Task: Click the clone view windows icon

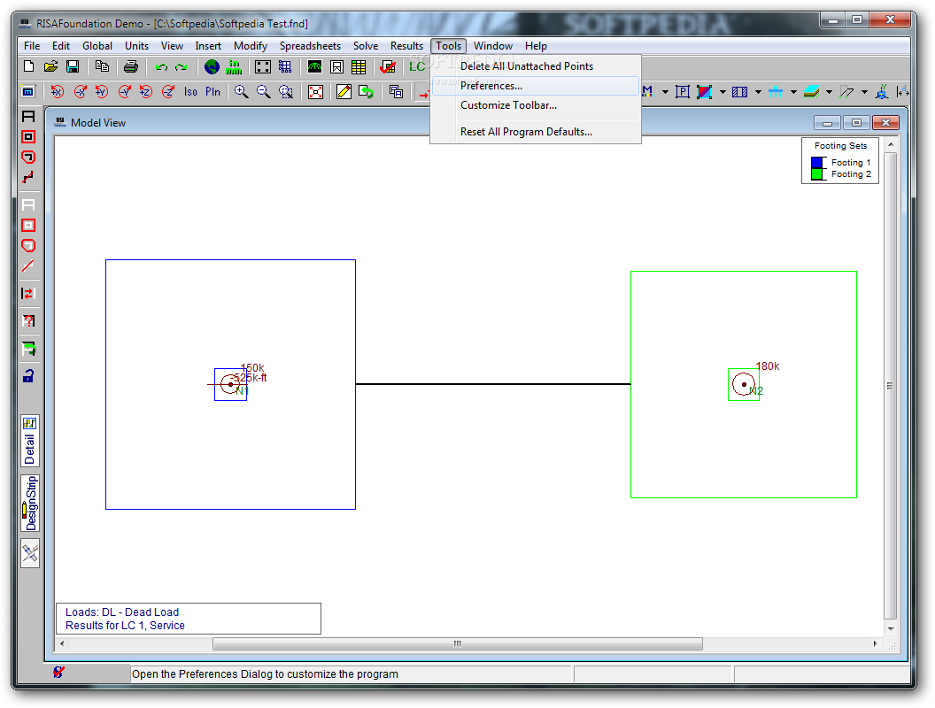Action: point(396,92)
